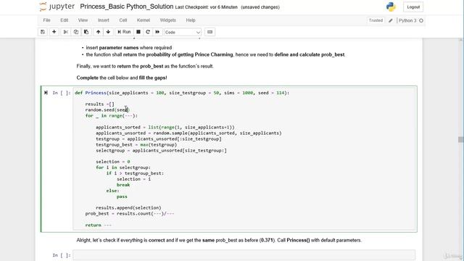Open the command palette keyboard icon
464x261 pixels.
(210, 32)
